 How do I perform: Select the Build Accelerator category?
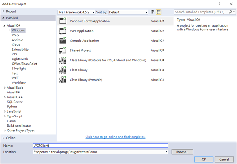click(19, 126)
